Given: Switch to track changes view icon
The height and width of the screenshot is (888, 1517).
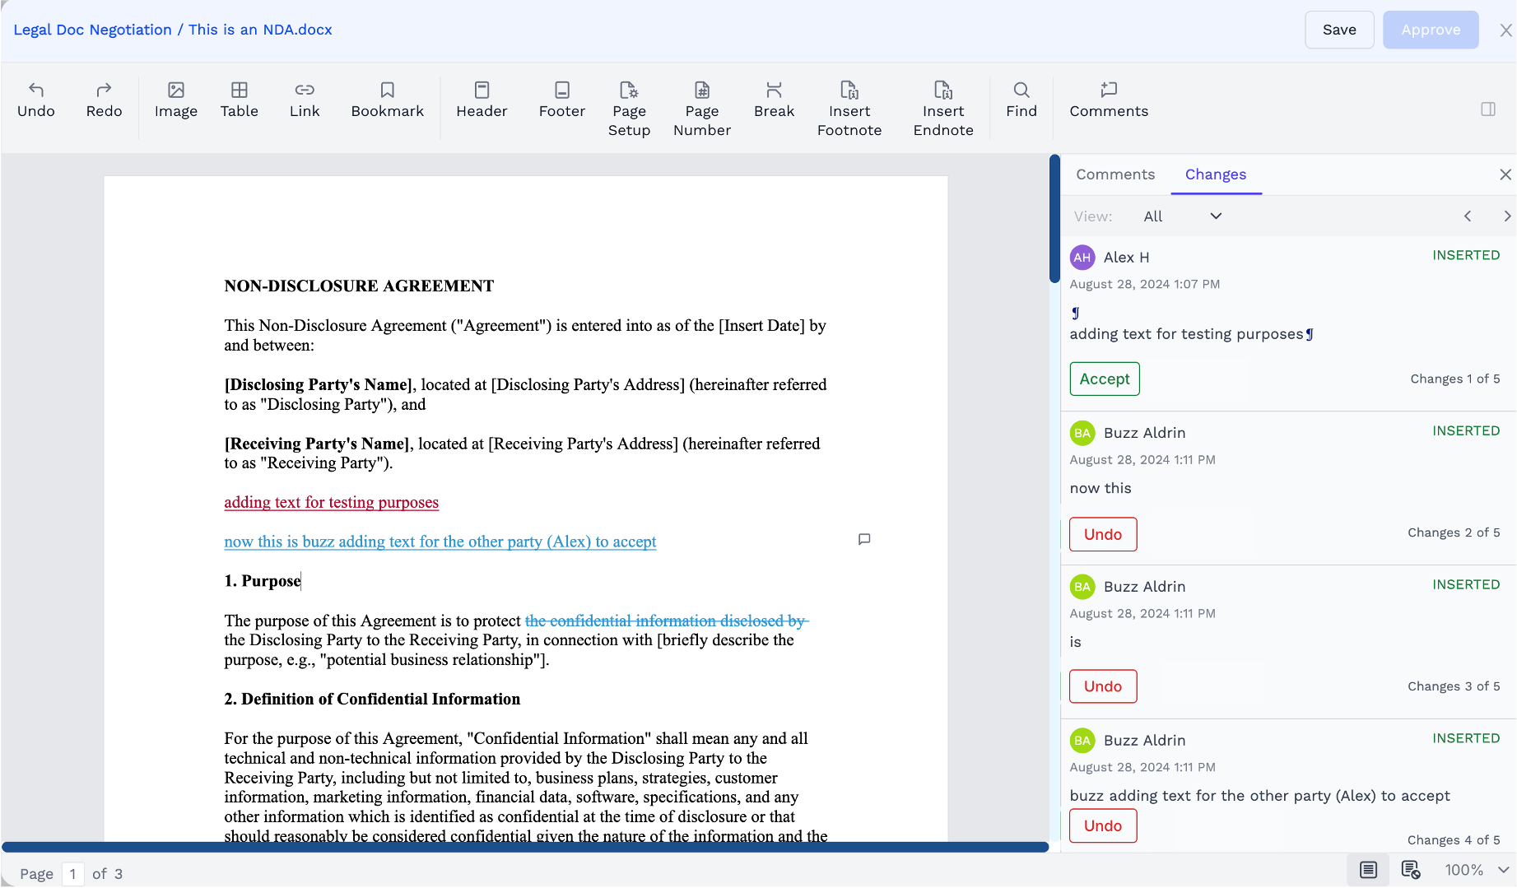Looking at the screenshot, I should (x=1411, y=870).
